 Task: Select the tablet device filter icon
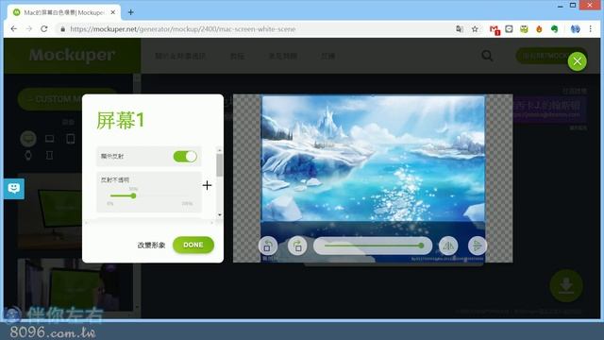[71, 139]
